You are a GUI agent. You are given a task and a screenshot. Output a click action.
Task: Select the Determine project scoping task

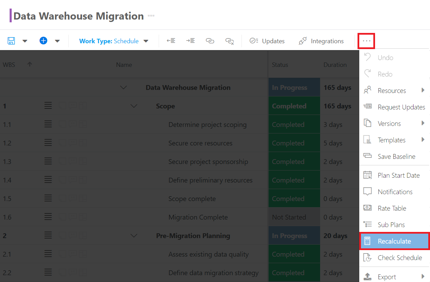tap(207, 125)
